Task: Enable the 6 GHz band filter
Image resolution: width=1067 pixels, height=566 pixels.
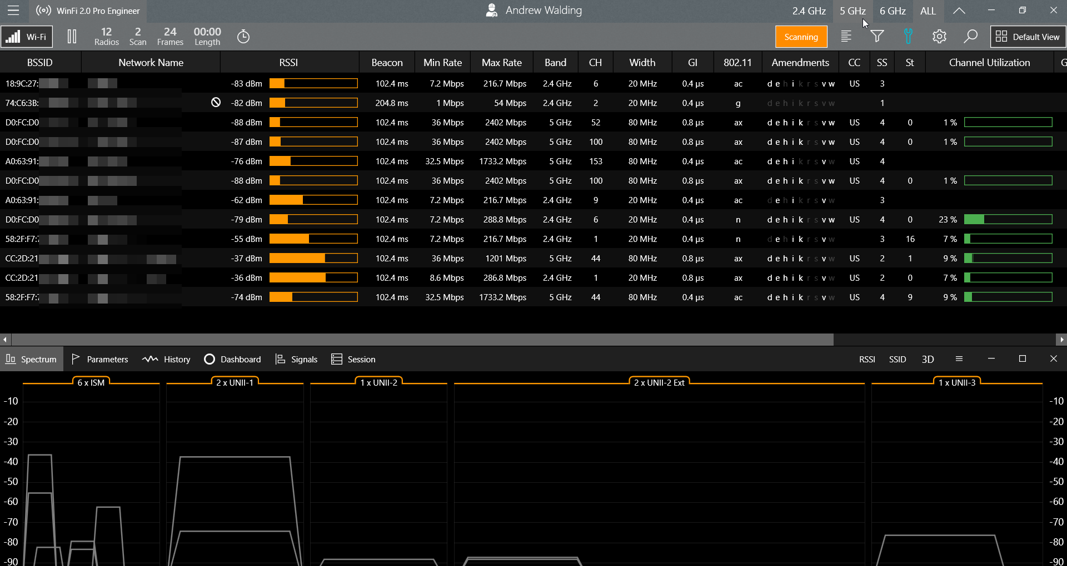Action: [892, 11]
